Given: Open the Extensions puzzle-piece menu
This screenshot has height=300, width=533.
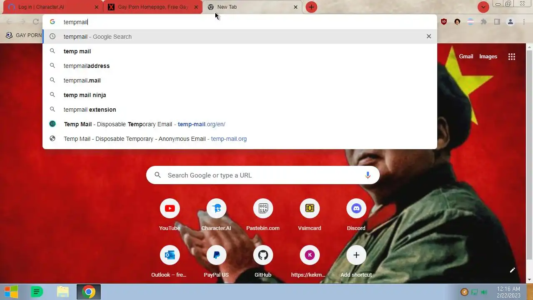Looking at the screenshot, I should 484,22.
